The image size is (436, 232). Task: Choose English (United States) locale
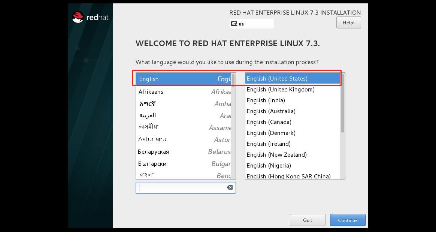[x=293, y=78]
